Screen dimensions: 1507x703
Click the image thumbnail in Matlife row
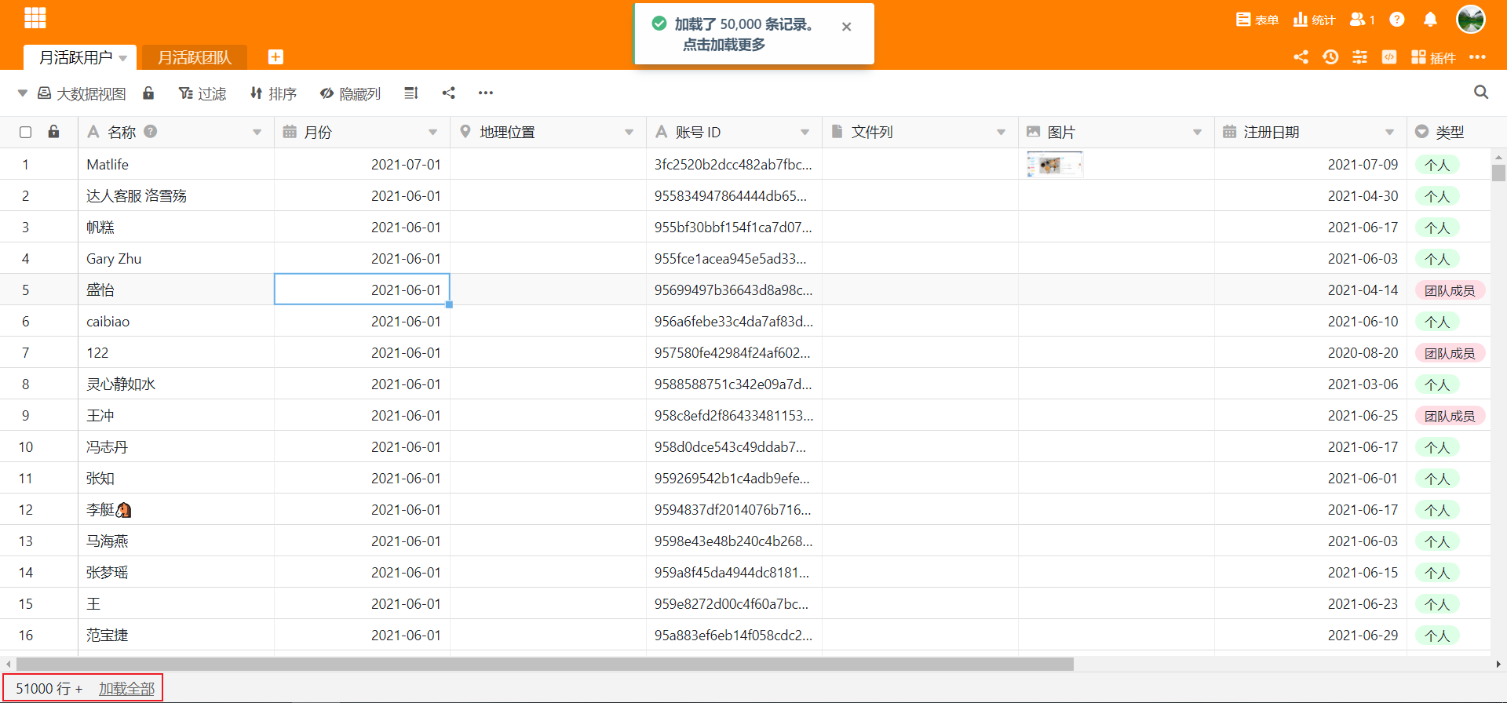click(1054, 164)
